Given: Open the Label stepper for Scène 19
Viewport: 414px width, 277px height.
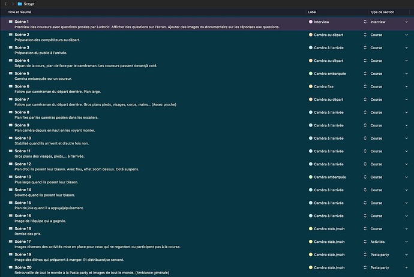Looking at the screenshot, I should point(365,254).
